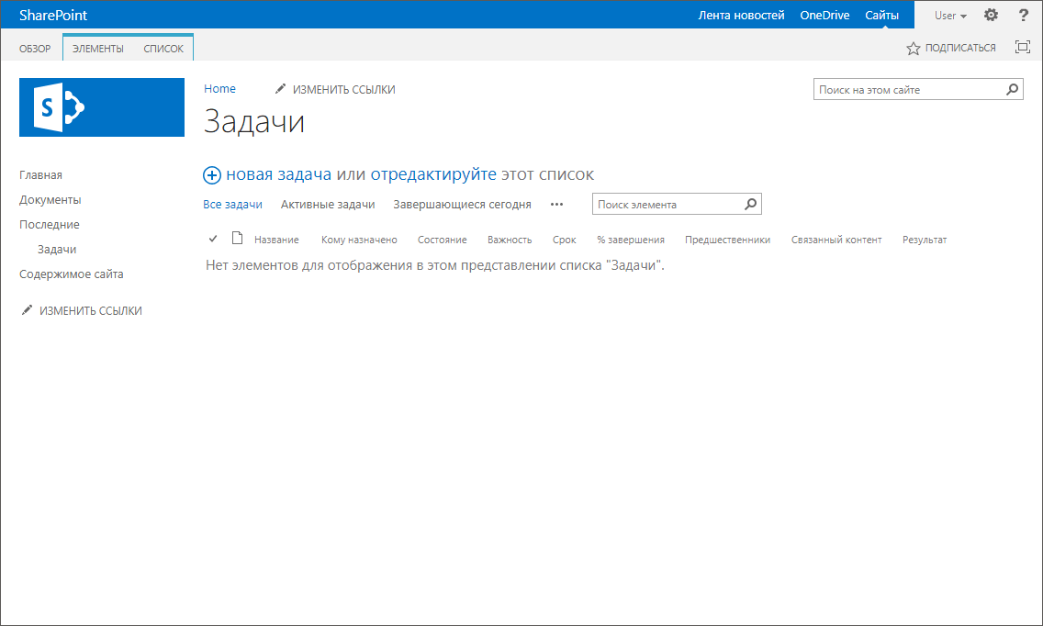Create a новая задача
This screenshot has height=626, width=1043.
pos(279,174)
